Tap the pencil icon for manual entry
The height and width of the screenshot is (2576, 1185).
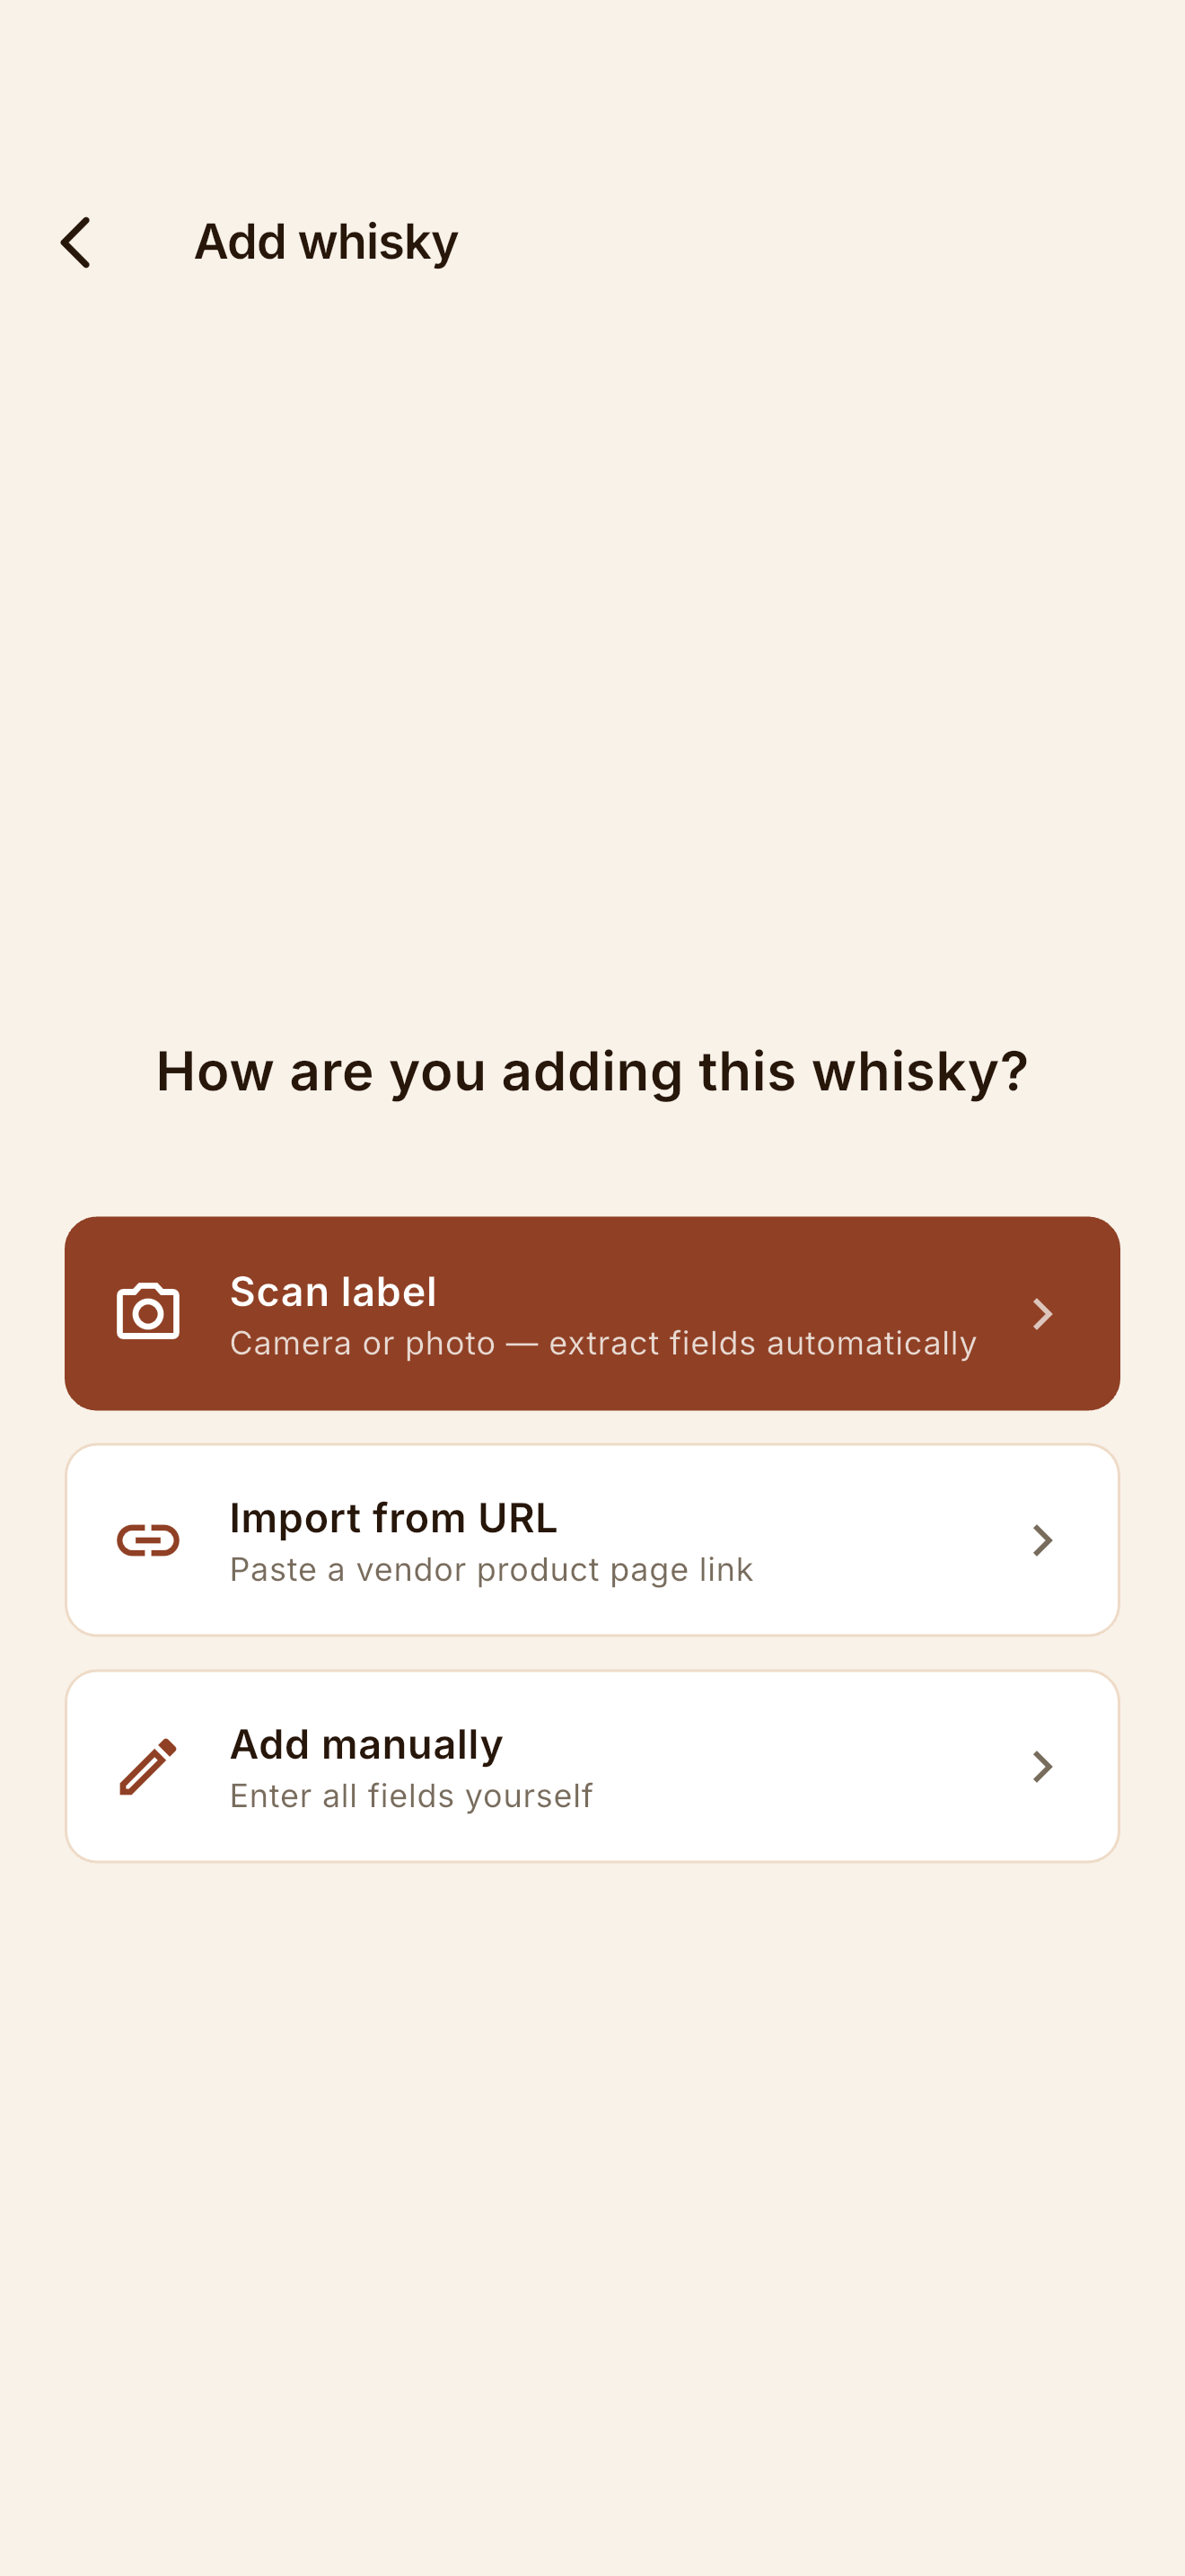click(148, 1766)
